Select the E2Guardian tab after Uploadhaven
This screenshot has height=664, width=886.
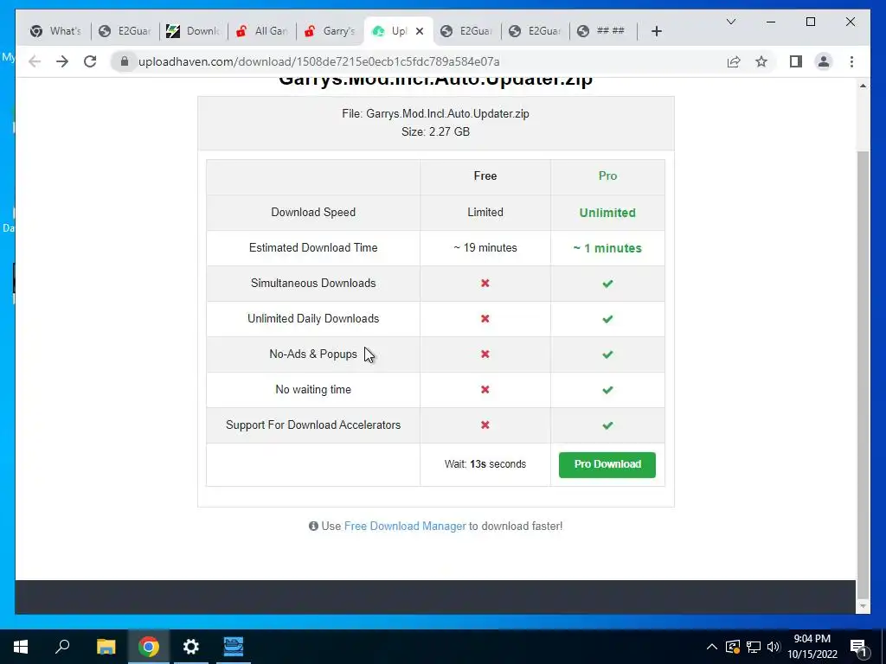pos(466,31)
